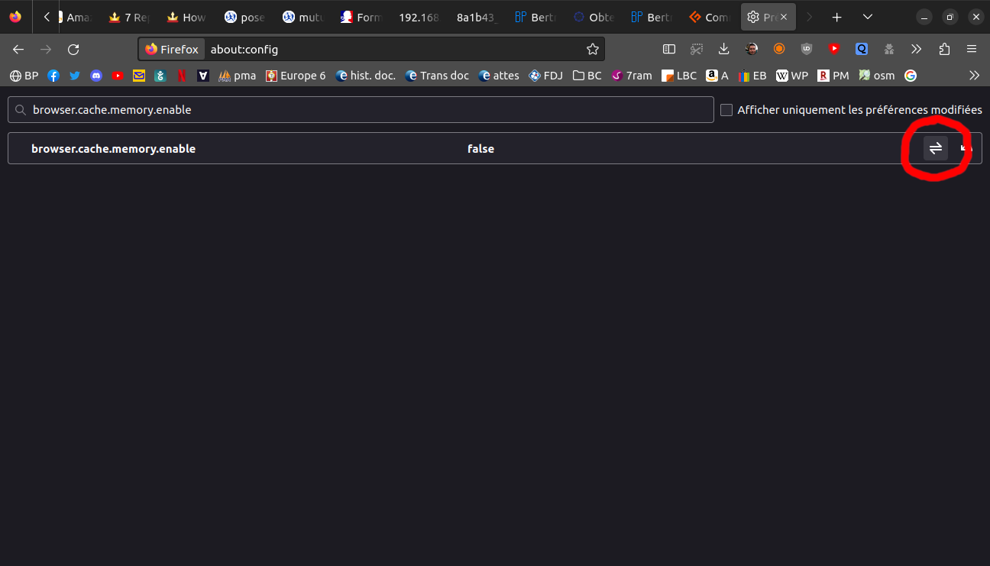
Task: Open the EB bookmark
Action: tap(753, 76)
